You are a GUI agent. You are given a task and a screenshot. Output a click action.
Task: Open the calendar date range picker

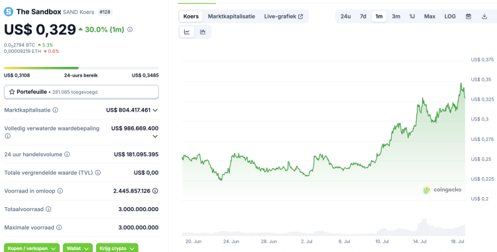[x=468, y=17]
